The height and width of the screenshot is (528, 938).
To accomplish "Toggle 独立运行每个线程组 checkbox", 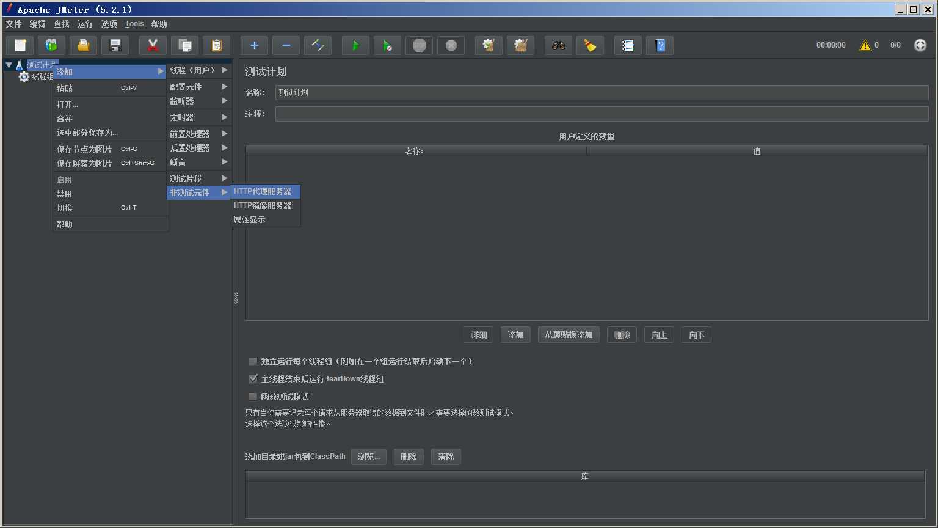I will coord(253,361).
